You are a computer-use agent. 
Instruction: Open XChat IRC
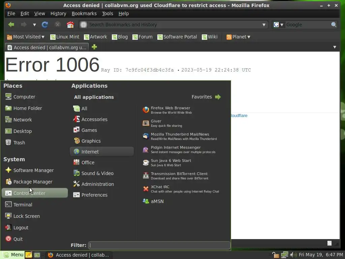tap(182, 189)
